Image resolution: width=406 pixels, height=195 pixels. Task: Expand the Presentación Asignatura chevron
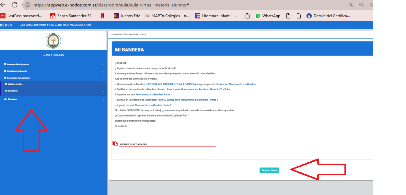103,64
